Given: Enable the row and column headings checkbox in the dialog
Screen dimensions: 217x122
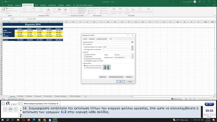Looking at the screenshot, I should [84, 61].
